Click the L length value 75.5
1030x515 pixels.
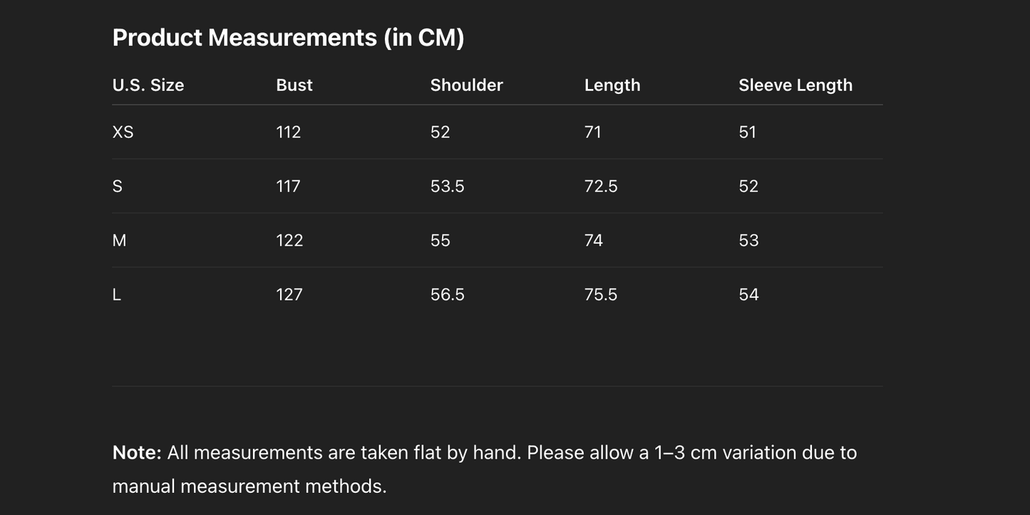[x=600, y=295]
